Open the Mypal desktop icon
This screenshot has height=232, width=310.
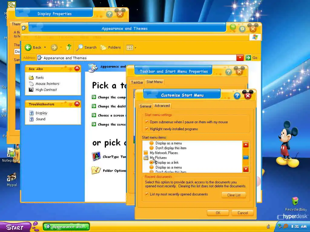click(x=12, y=177)
